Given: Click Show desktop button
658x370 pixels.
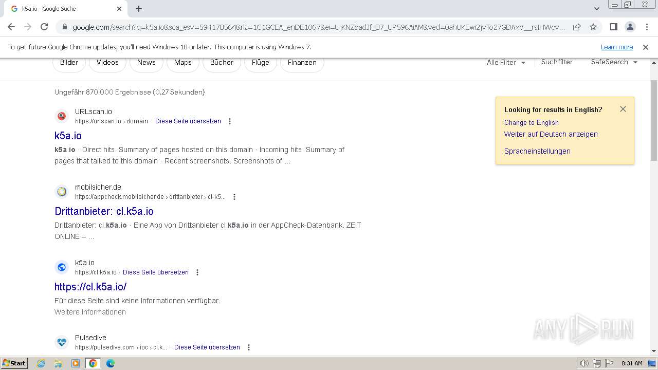Looking at the screenshot, I should [x=652, y=363].
